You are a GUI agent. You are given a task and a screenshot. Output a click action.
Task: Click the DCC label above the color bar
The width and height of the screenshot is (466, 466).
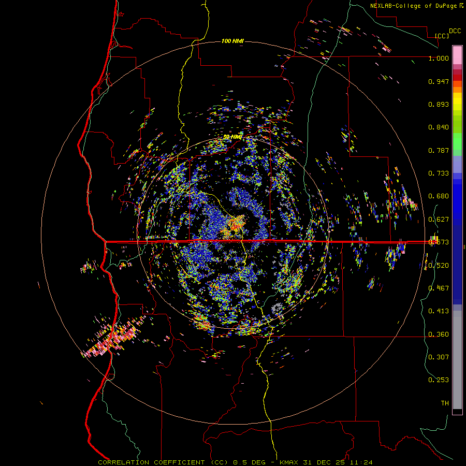[x=455, y=31]
